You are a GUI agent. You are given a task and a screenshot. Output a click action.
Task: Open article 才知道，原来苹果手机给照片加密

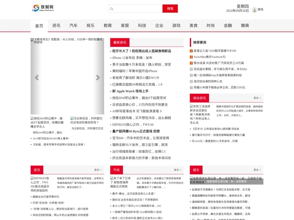pos(59,145)
